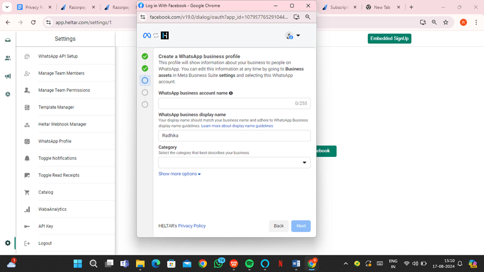Click the Toggle Notifications bell icon
This screenshot has height=272, width=484.
(27, 158)
